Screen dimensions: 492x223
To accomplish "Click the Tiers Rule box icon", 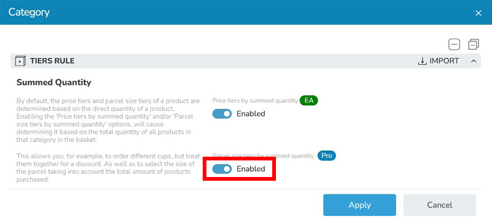I will pos(20,61).
